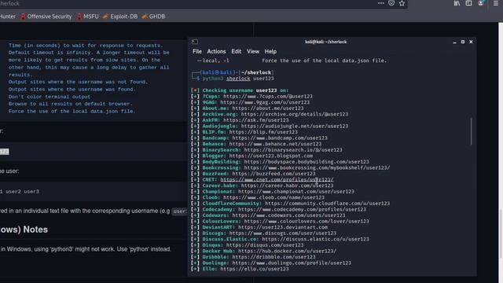Image resolution: width=503 pixels, height=283 pixels.
Task: Click the Pocket save icon
Action: click(391, 3)
